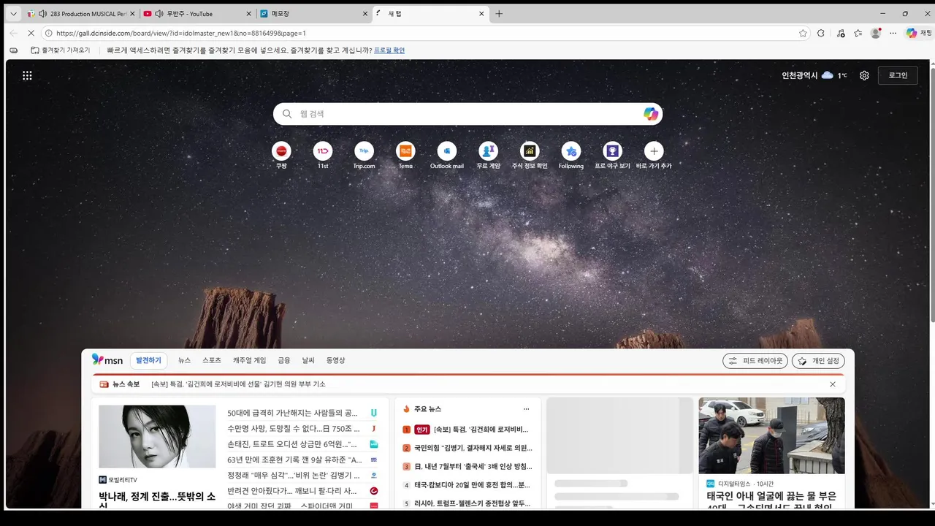935x526 pixels.
Task: Close the 메모장 browser tab
Action: pos(365,14)
